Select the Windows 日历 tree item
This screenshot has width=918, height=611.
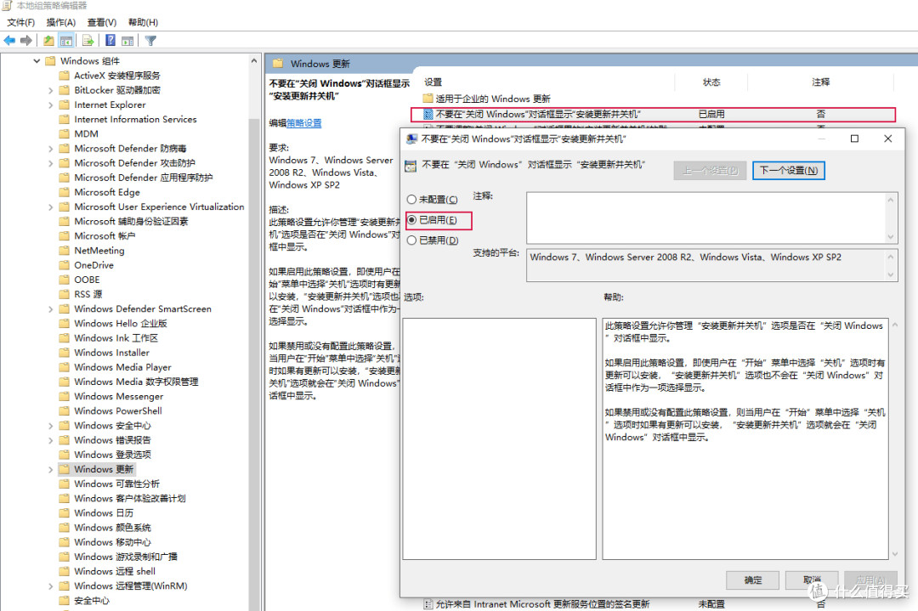coord(104,513)
